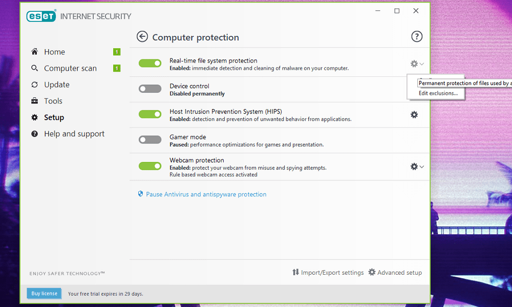Go to the Update section
This screenshot has width=512, height=307.
(57, 84)
